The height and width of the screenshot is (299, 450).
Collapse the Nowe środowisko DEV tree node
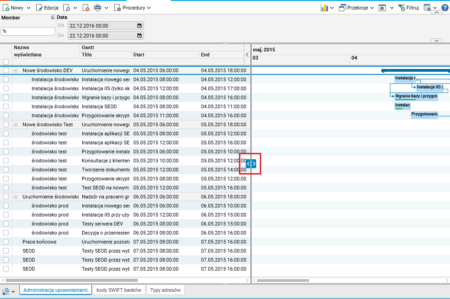point(16,70)
